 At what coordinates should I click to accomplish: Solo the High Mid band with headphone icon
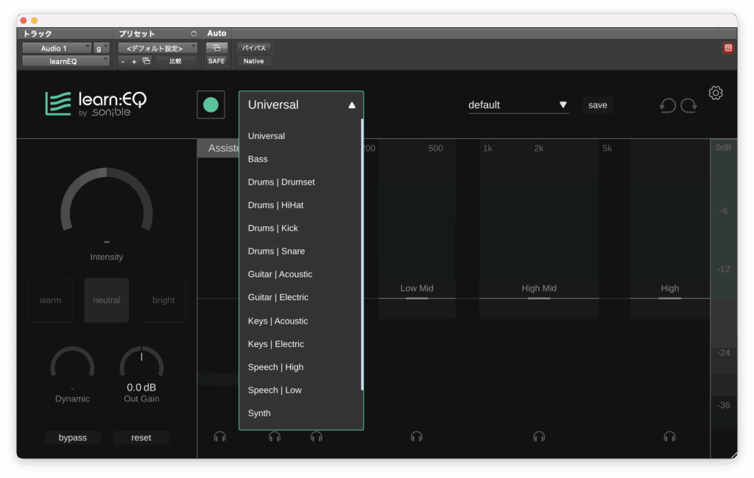click(x=539, y=436)
